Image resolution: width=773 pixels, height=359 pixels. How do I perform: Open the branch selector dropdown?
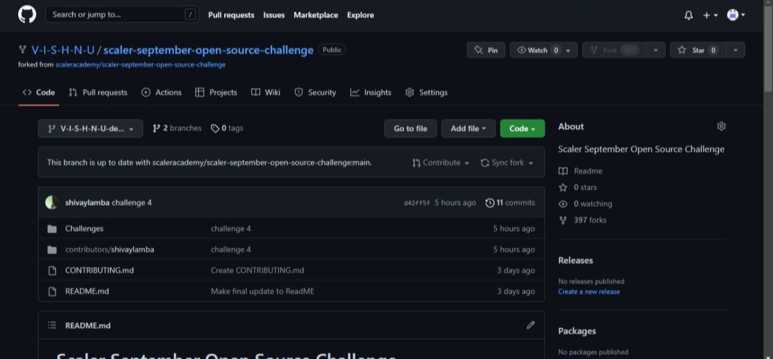tap(90, 128)
